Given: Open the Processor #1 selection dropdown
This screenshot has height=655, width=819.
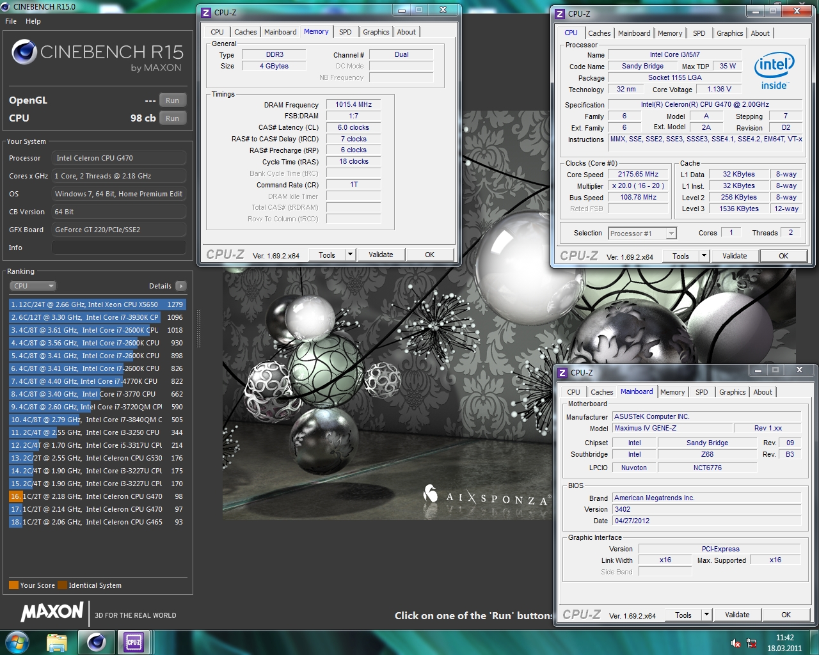Looking at the screenshot, I should pos(642,233).
